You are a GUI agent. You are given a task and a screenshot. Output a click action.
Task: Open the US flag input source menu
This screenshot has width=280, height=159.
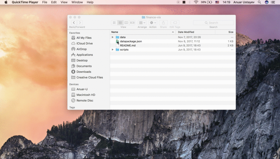tap(217, 2)
